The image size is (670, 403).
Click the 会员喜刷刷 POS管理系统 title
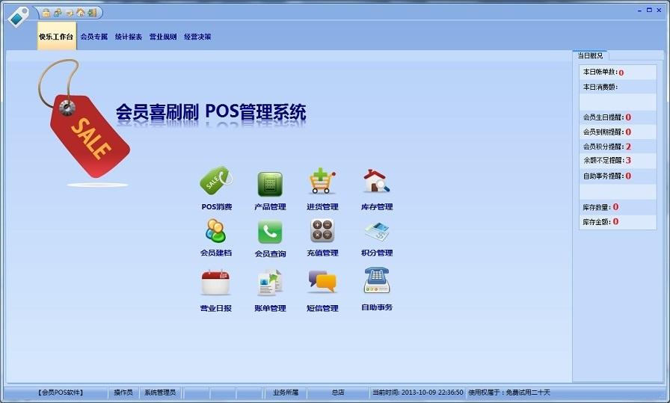point(211,112)
